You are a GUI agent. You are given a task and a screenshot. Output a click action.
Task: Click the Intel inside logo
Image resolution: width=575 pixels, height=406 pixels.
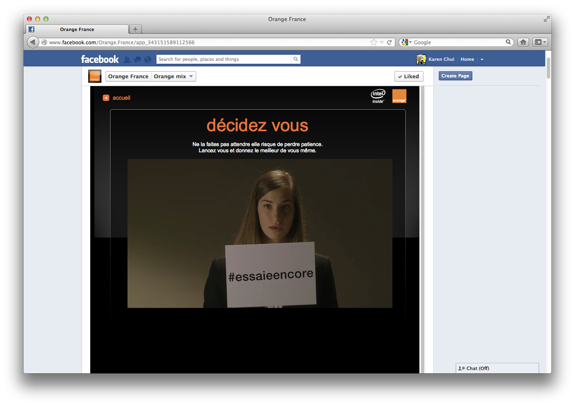[378, 96]
